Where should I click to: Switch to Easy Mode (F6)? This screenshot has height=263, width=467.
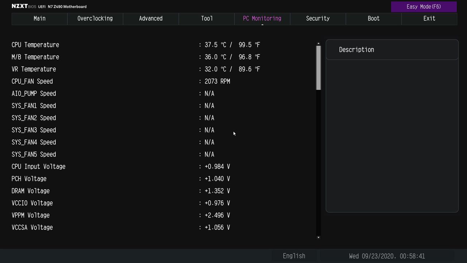pos(424,7)
